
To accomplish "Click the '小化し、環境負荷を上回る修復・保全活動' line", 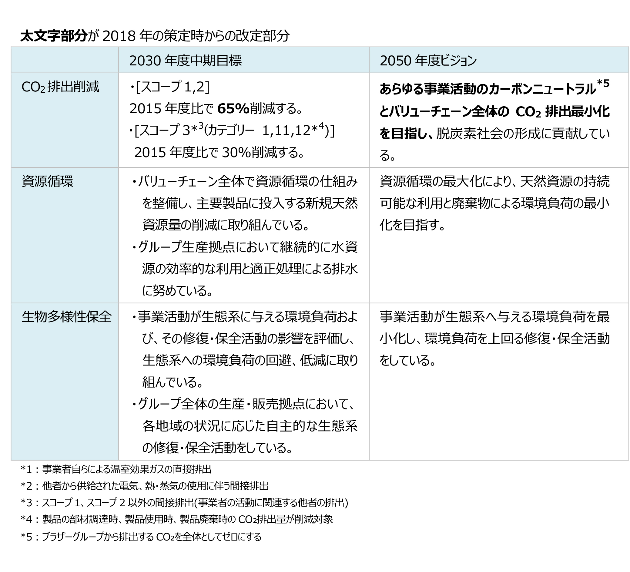I will (x=494, y=339).
